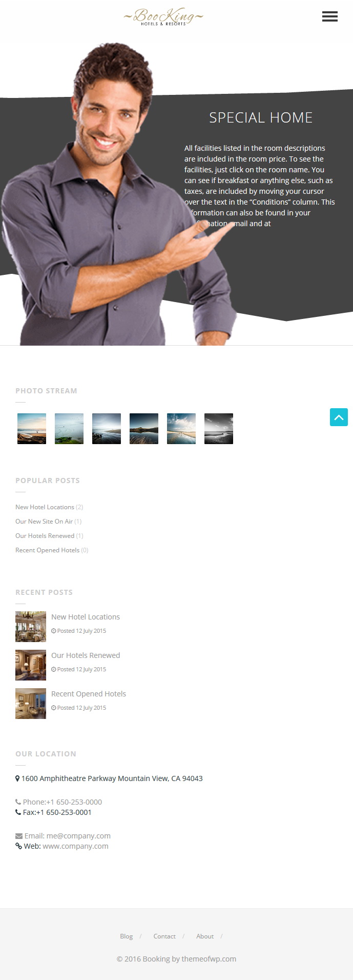Open Our Hotels Renewed recent post title
Screen dimensions: 353x980
(86, 655)
